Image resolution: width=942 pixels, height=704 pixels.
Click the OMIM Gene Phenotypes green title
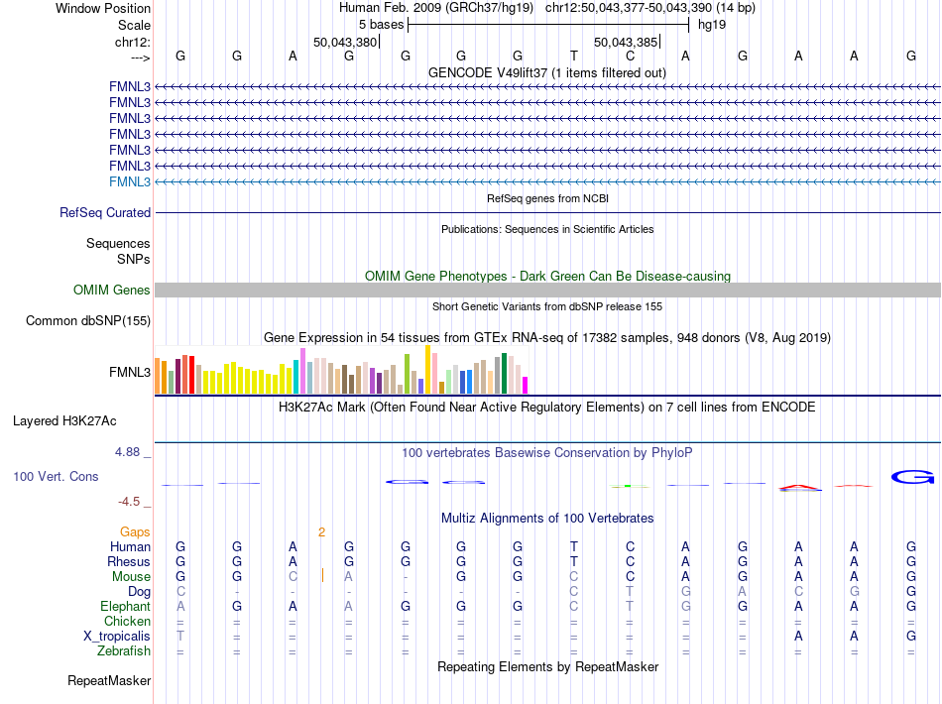[x=548, y=277]
